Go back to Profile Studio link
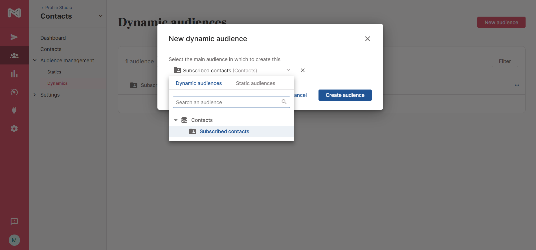This screenshot has width=536, height=250. (57, 8)
